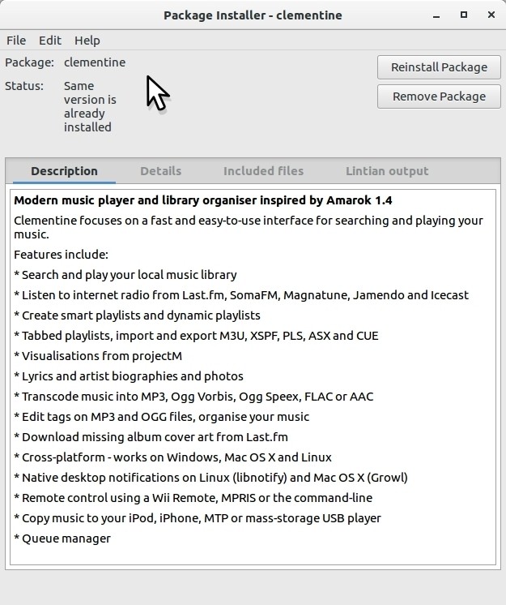506x605 pixels.
Task: Click the package name clementine
Action: 95,62
